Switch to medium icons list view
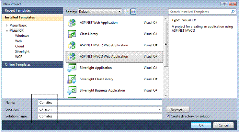Viewport: 239px width, 132px height. [x=133, y=12]
